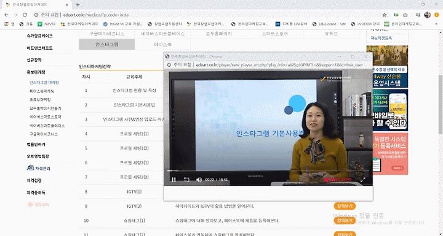443x236 pixels.
Task: Click the popup player window's address bar
Action: (x=279, y=65)
